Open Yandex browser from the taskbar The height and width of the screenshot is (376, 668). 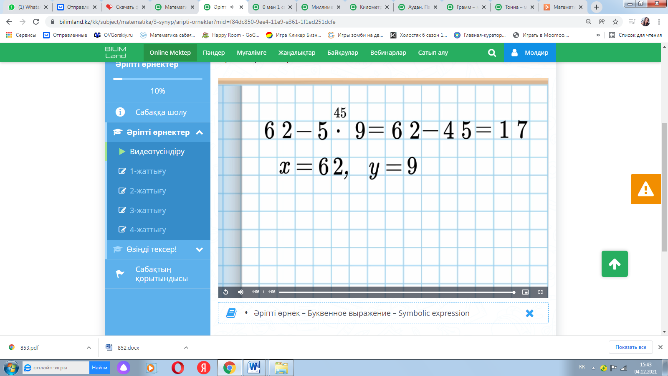coord(204,368)
